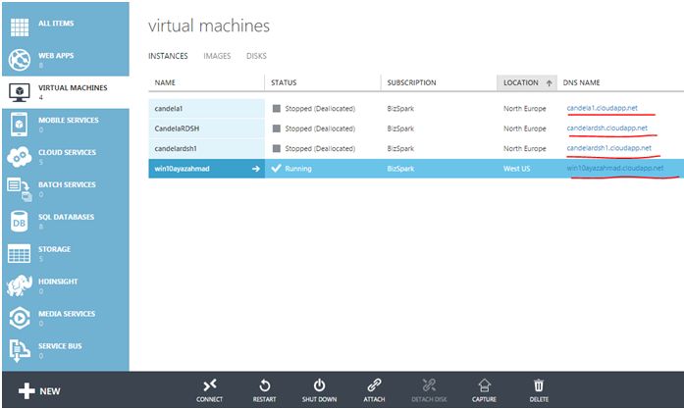This screenshot has width=684, height=410.
Task: Capture the virtual machine image
Action: [484, 390]
